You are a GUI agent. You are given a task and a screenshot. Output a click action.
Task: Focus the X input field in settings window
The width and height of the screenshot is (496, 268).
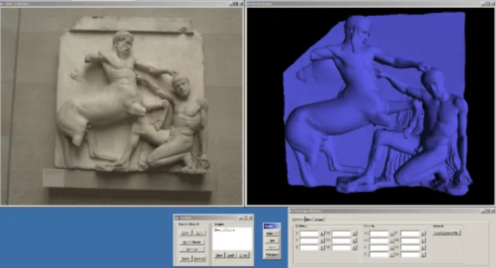309,234
